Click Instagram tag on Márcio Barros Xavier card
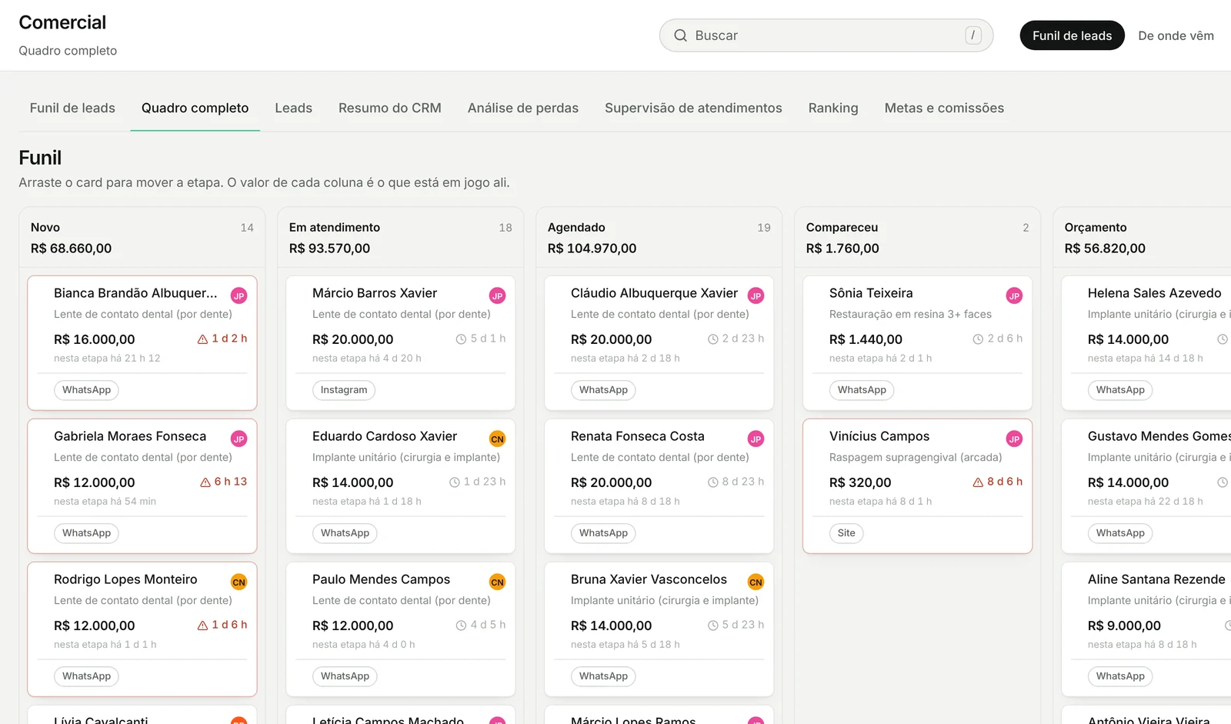Viewport: 1231px width, 724px height. click(344, 390)
